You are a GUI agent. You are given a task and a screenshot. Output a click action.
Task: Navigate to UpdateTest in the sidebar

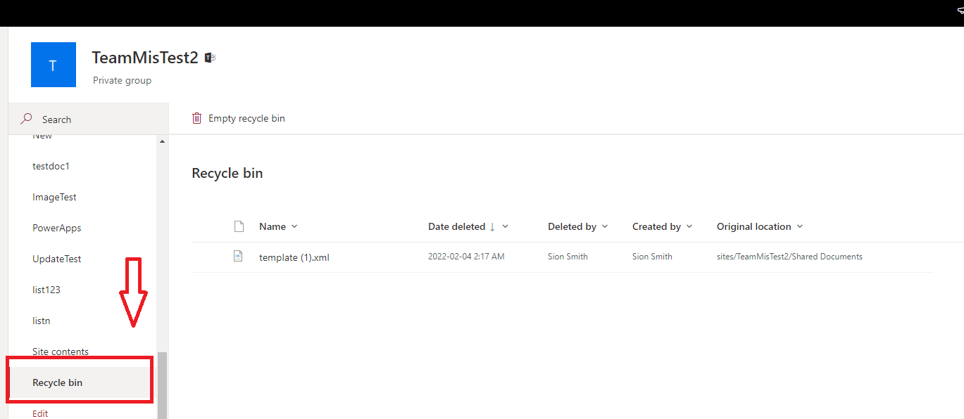click(56, 259)
